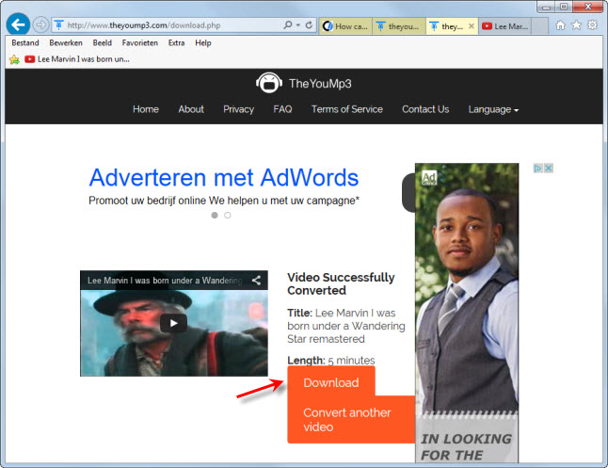
Task: Expand the Language dropdown menu
Action: point(493,110)
